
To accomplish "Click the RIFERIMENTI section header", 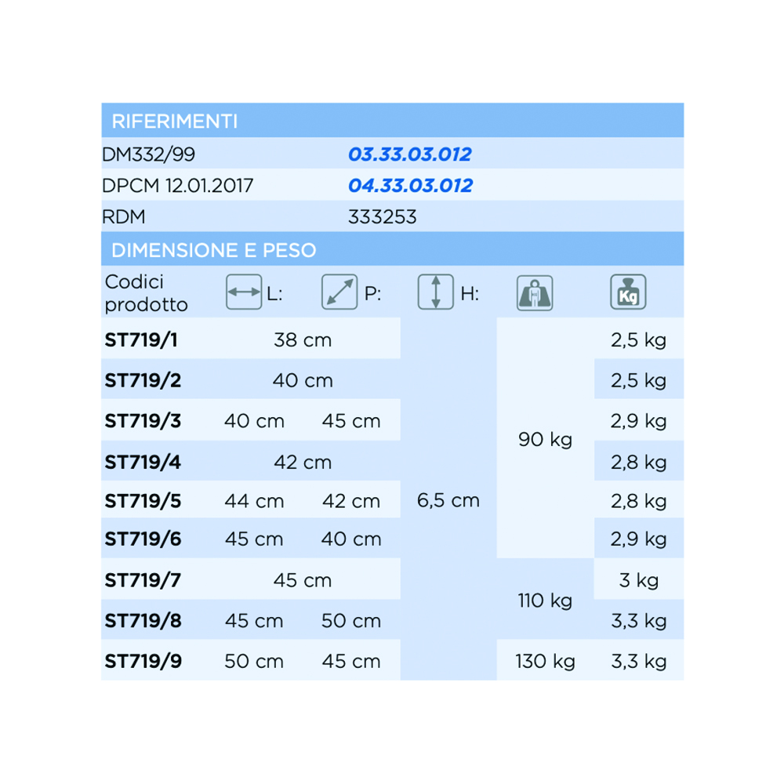I will 175,122.
